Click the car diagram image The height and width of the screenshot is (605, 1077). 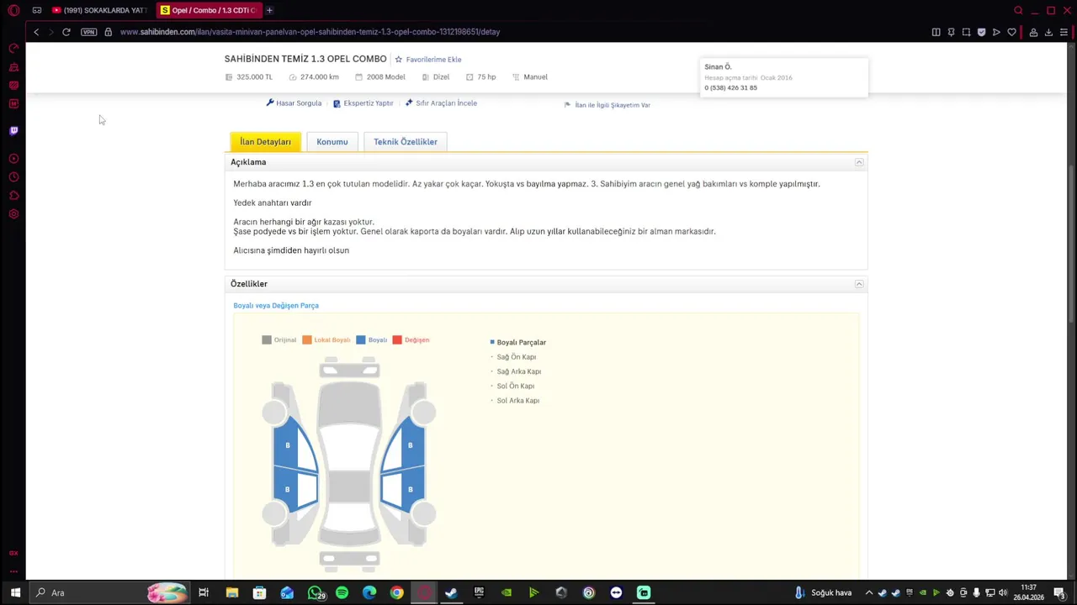pos(350,464)
